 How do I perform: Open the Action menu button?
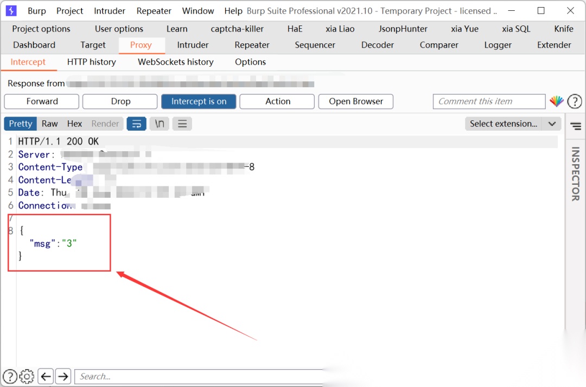click(277, 101)
